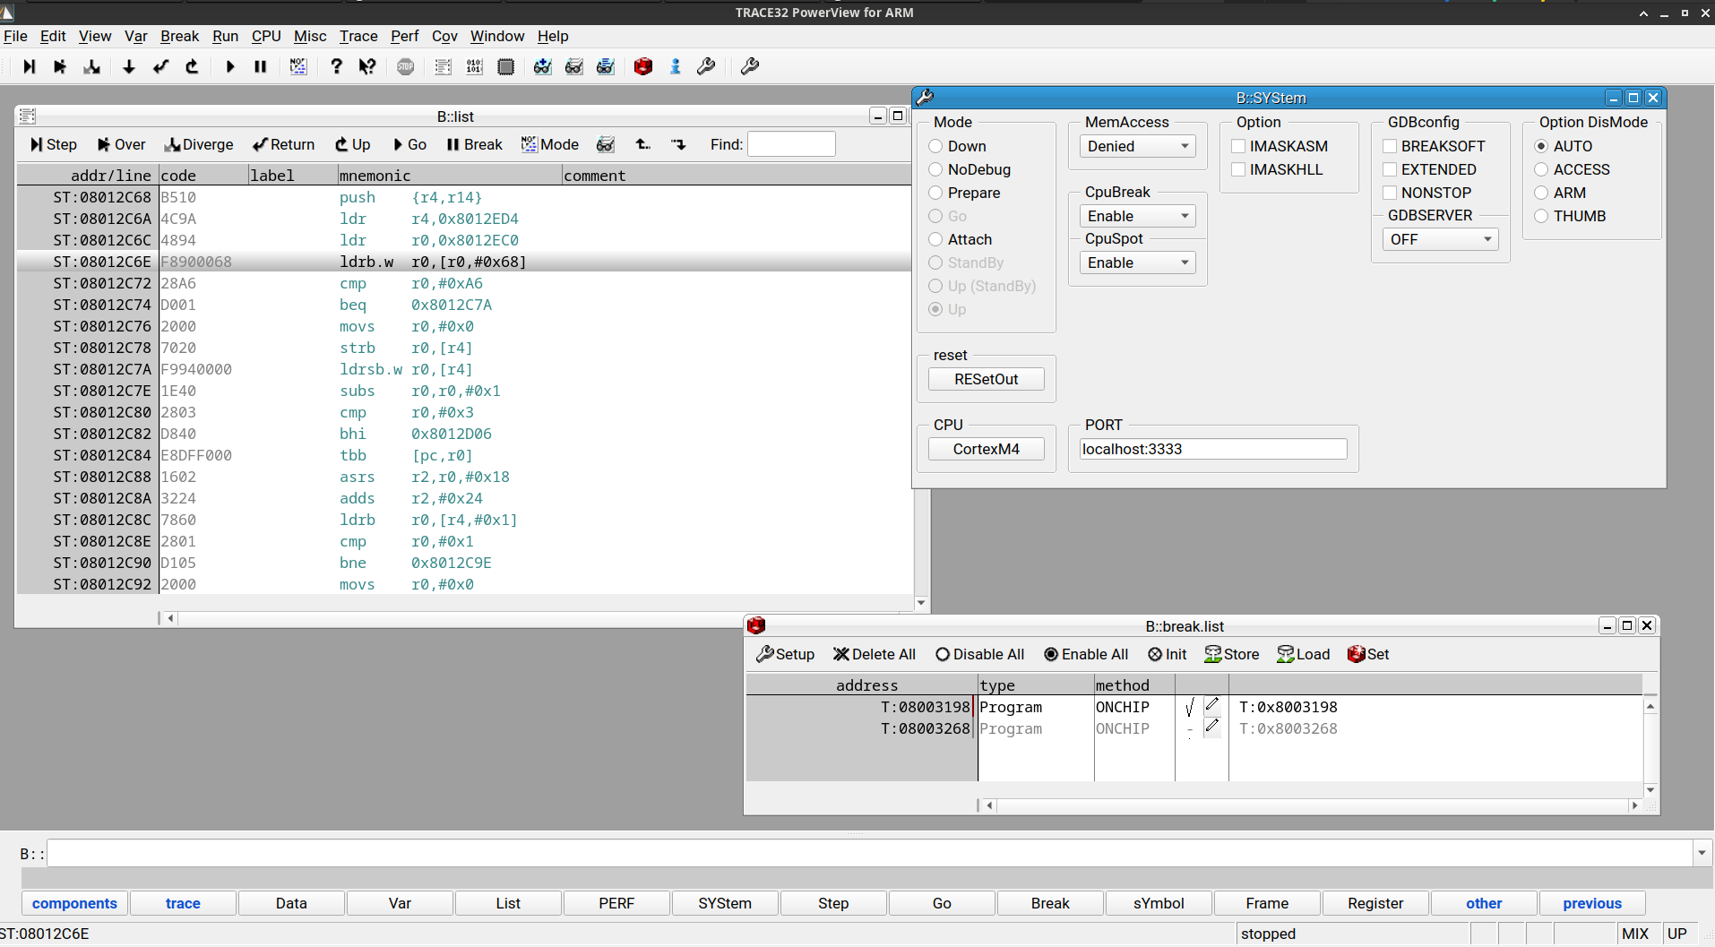
Task: Open memory dump binary icon
Action: (474, 66)
